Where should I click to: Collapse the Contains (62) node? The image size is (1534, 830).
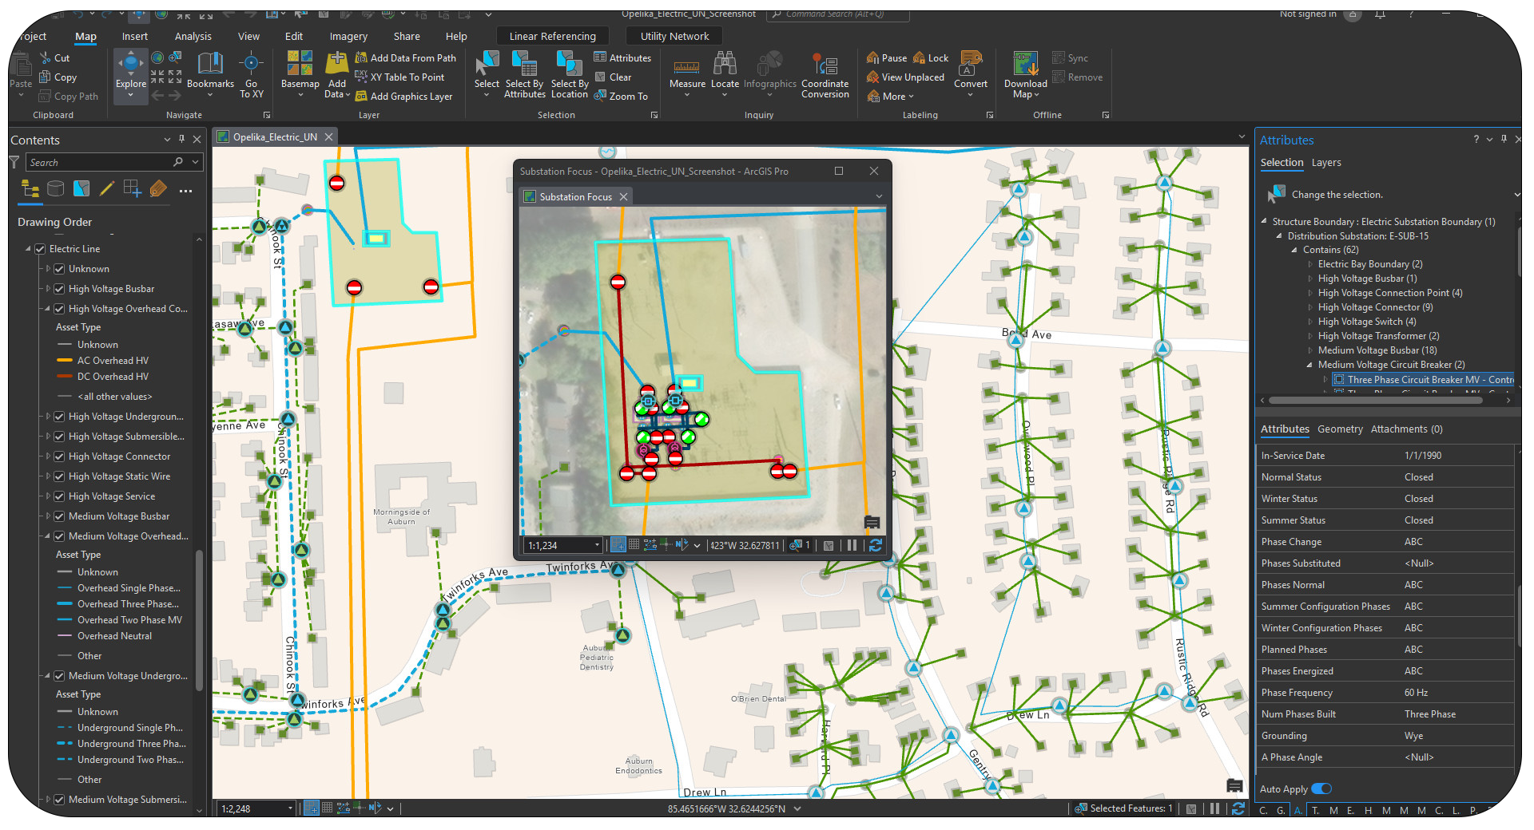click(1294, 250)
